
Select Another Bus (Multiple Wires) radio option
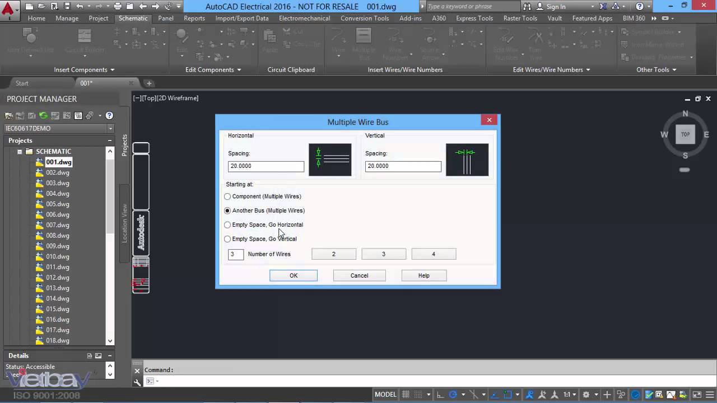(227, 210)
